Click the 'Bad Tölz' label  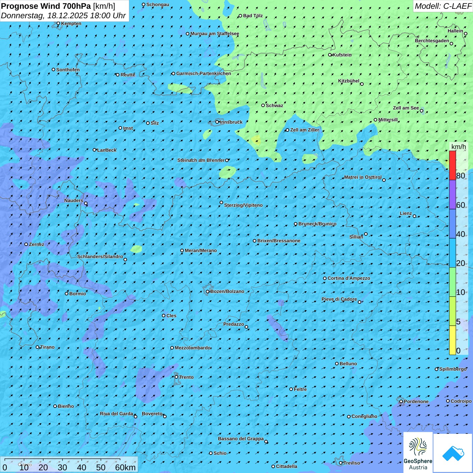pyautogui.click(x=253, y=16)
